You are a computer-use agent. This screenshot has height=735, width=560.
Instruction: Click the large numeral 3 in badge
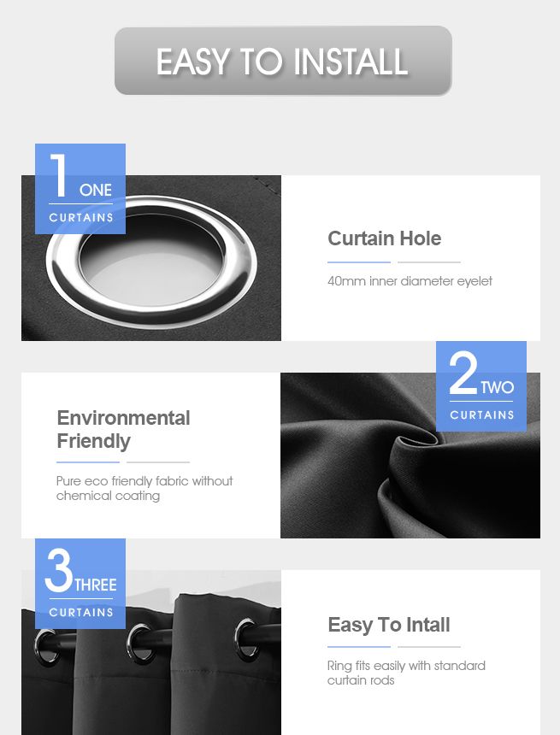[x=59, y=570]
